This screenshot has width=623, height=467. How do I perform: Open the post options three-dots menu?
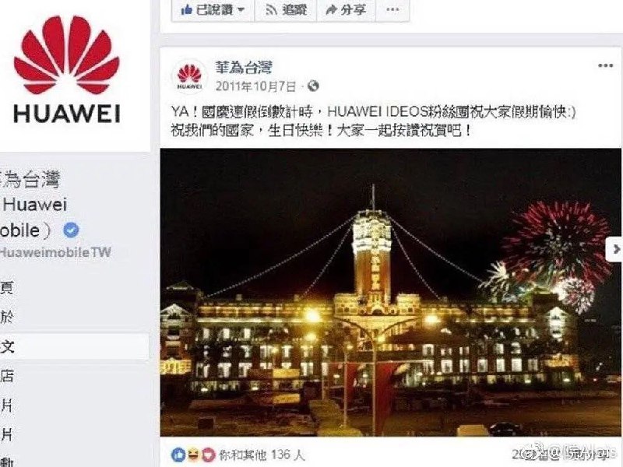pos(606,65)
